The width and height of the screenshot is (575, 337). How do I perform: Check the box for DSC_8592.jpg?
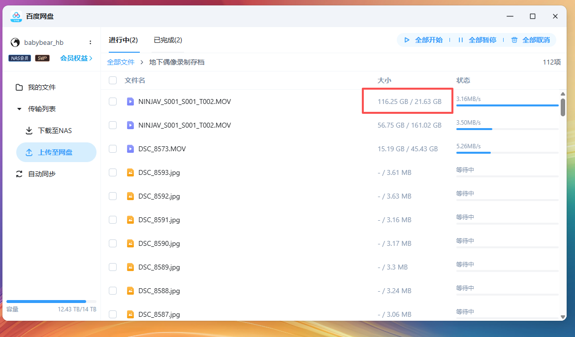click(113, 197)
